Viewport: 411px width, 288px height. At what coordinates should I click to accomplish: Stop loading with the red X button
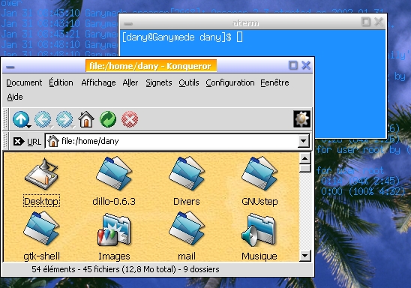(130, 119)
